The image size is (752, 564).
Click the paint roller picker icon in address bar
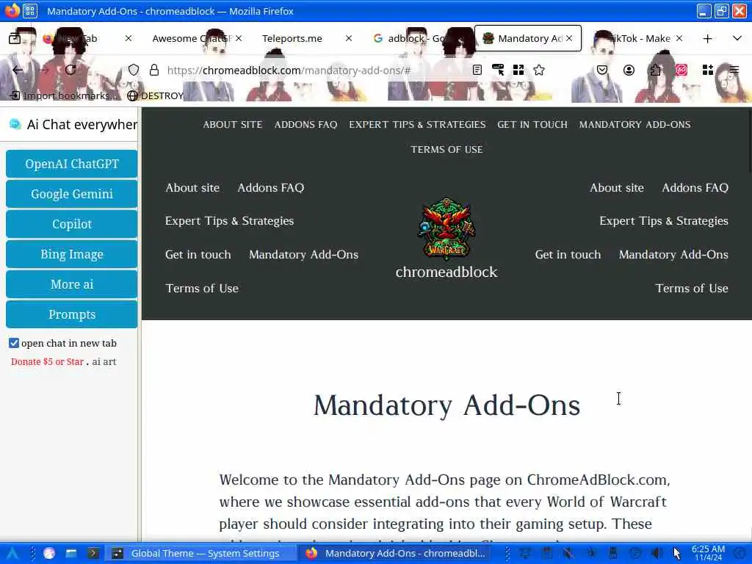[498, 70]
